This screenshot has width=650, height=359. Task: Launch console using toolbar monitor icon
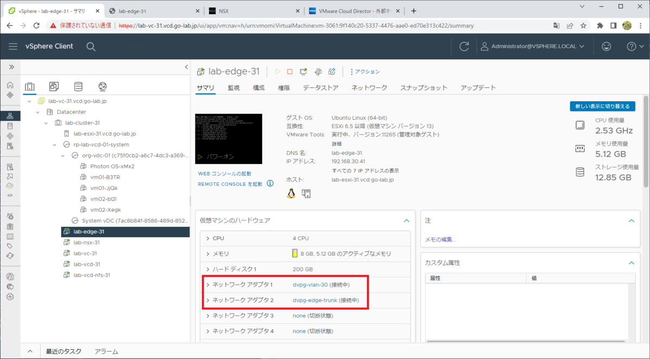[303, 71]
